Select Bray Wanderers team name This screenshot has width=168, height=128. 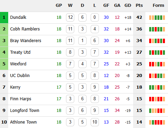tap(26, 41)
